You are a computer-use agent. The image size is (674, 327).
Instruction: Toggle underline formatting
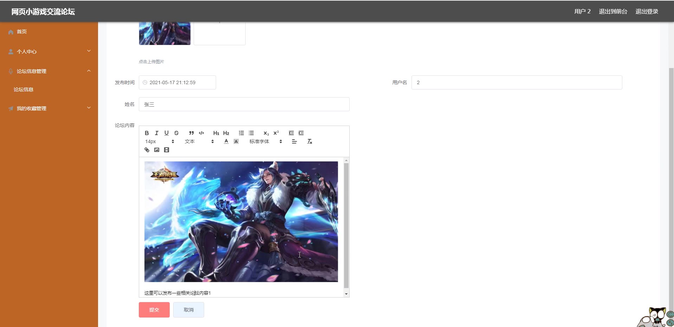(167, 133)
